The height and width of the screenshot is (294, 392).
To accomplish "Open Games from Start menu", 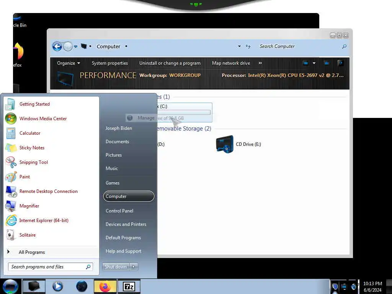I will click(x=113, y=183).
